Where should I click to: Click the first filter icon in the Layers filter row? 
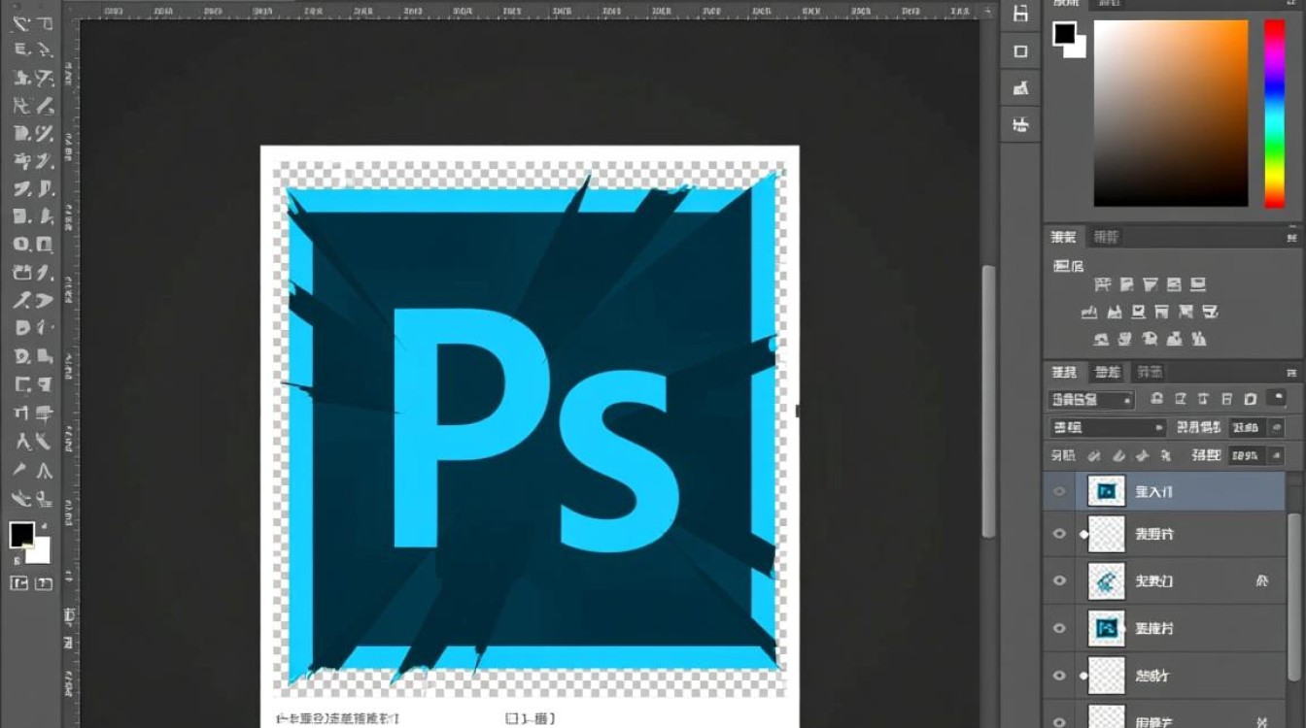pyautogui.click(x=1156, y=399)
